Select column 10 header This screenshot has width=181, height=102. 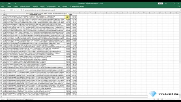106,13
